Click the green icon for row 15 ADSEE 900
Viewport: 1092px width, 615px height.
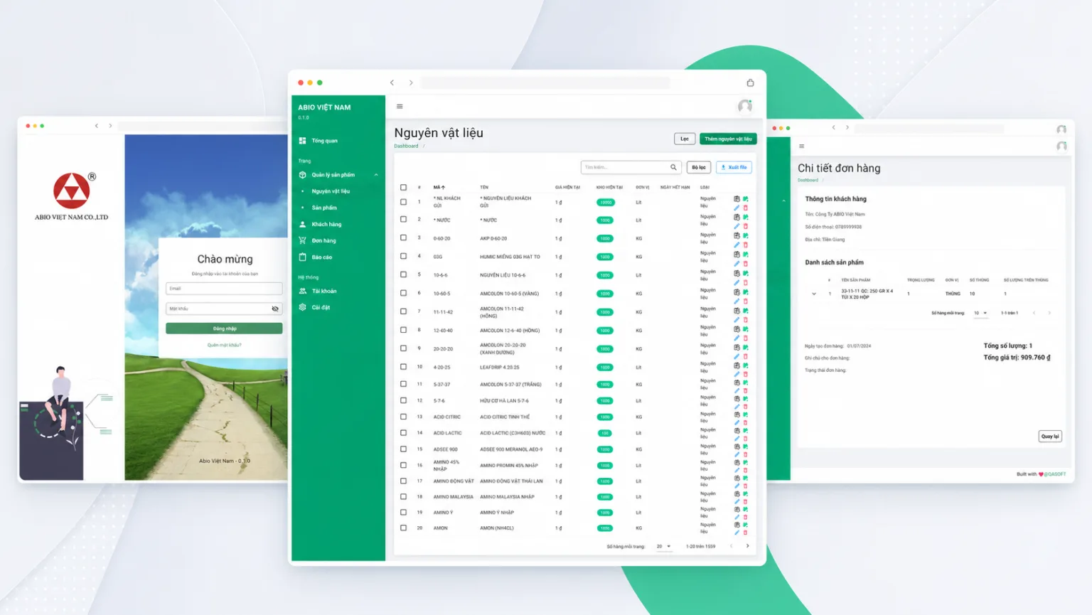[x=745, y=446]
